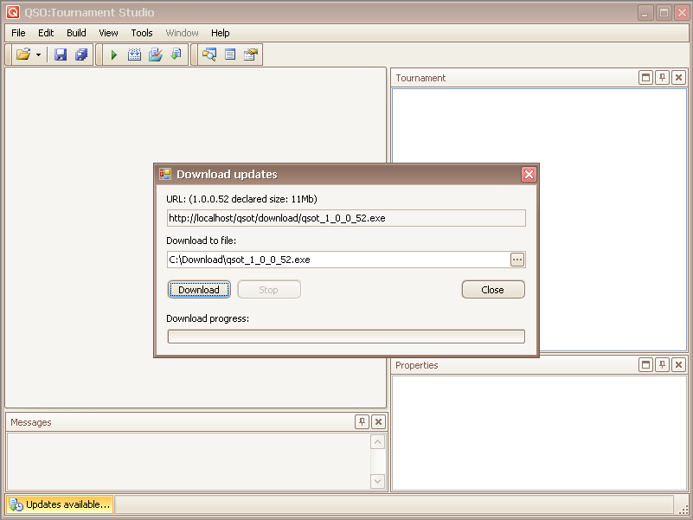
Task: Toggle the Messages panel pin
Action: pyautogui.click(x=362, y=422)
